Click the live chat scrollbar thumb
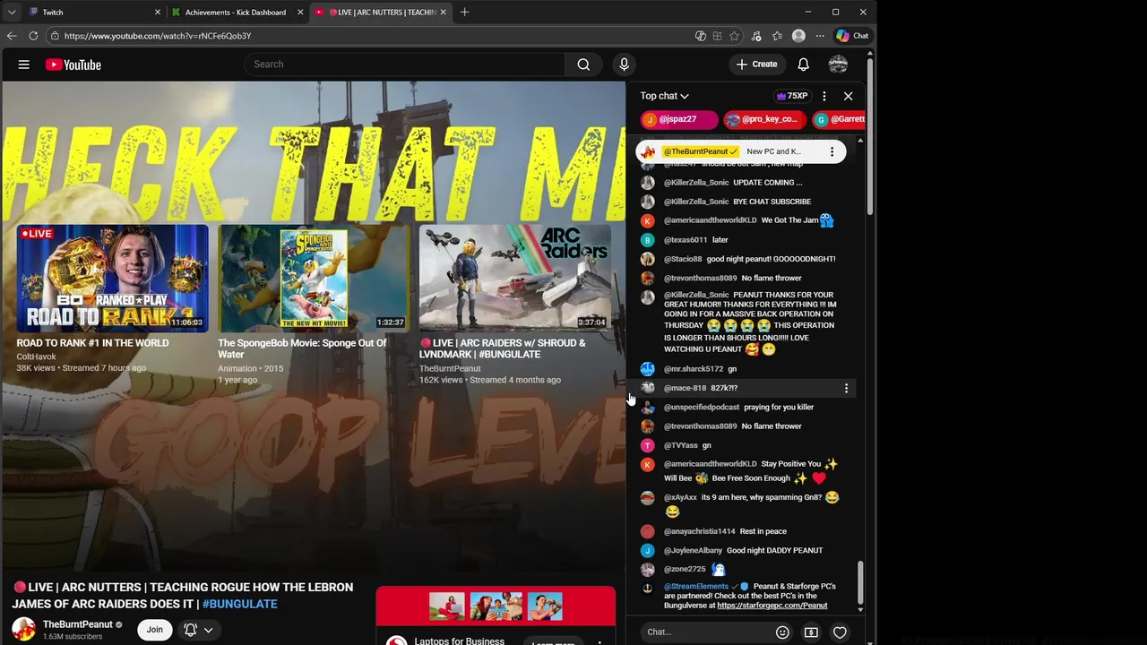 click(860, 582)
